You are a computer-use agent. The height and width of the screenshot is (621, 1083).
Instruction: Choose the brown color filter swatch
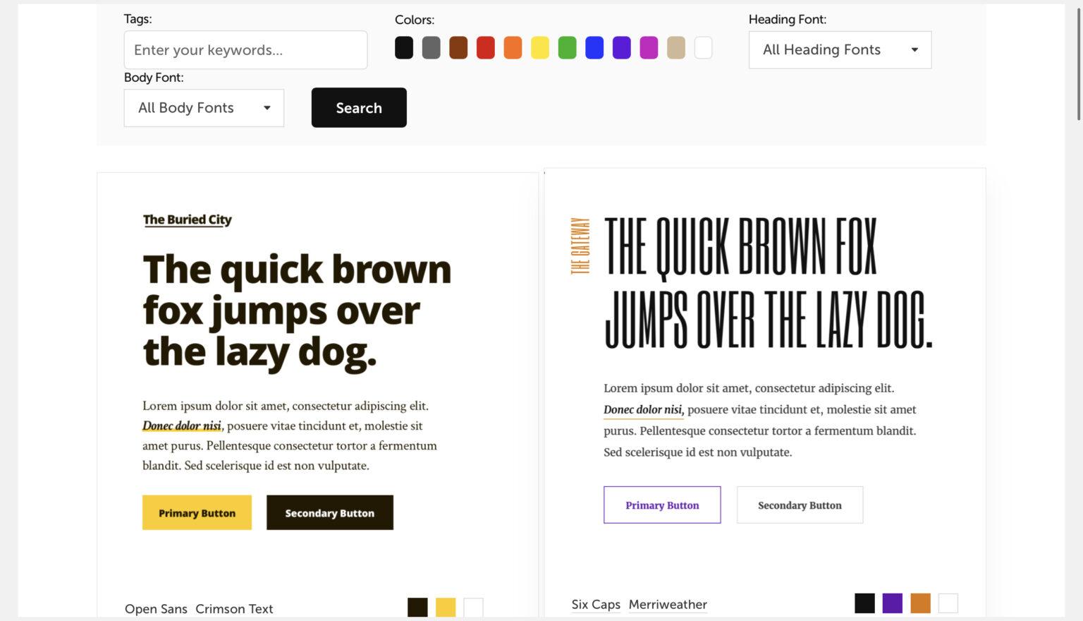(x=458, y=48)
